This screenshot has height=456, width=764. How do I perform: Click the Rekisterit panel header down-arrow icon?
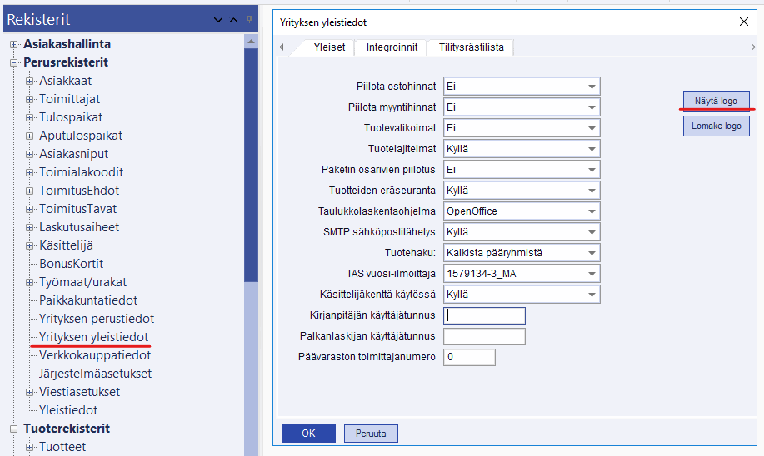point(218,20)
